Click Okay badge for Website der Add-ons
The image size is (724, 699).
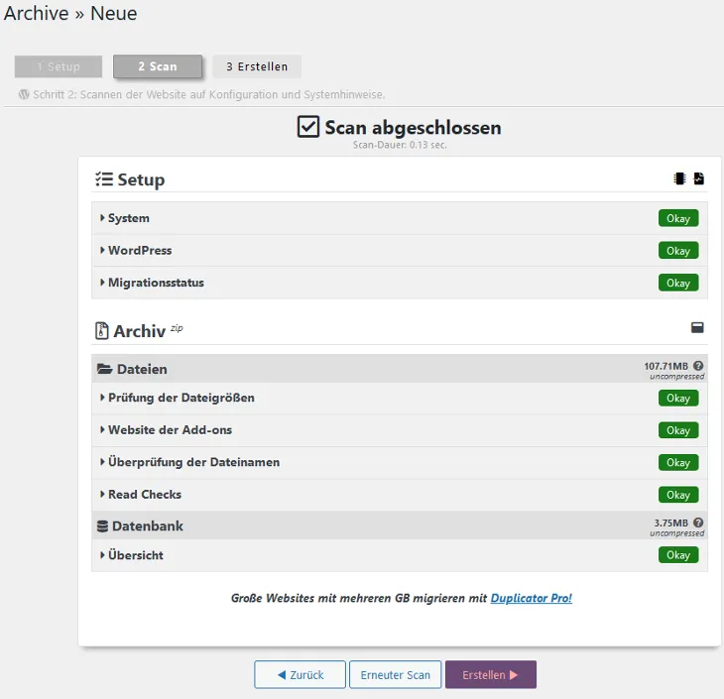point(678,430)
